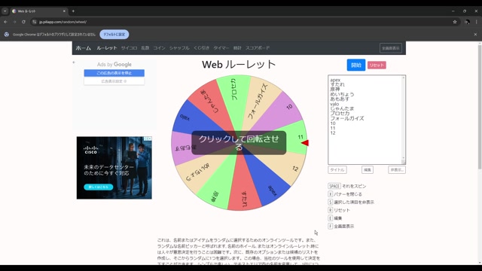
Task: Open the site info icon in the address bar
Action: 35,22
